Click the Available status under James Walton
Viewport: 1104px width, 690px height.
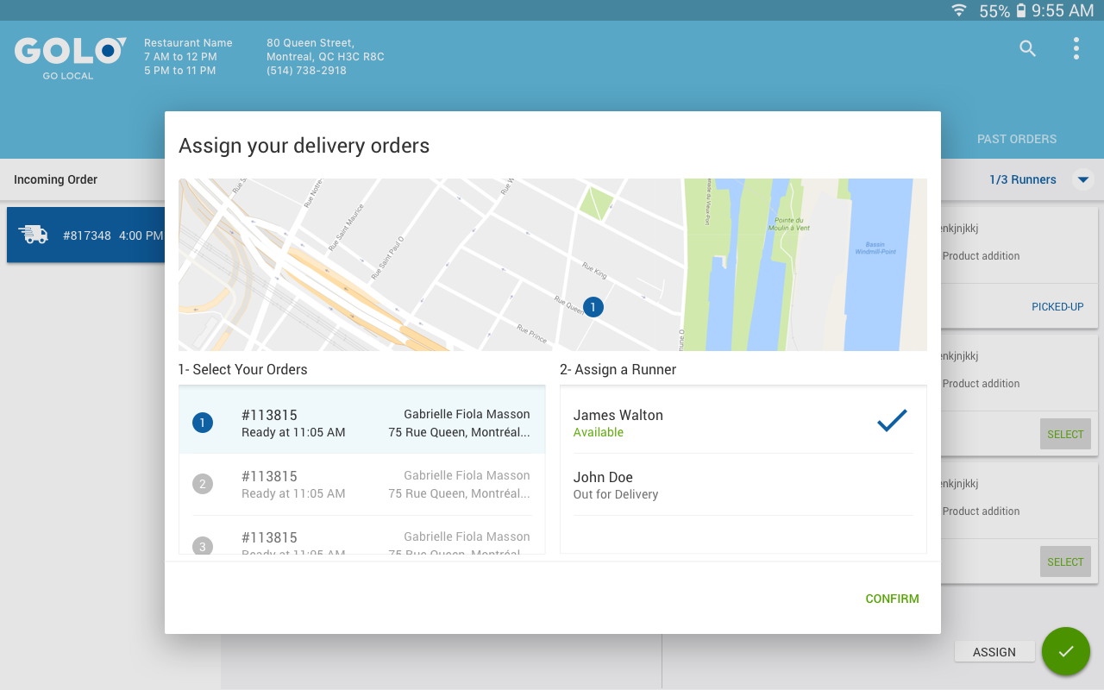(x=599, y=433)
